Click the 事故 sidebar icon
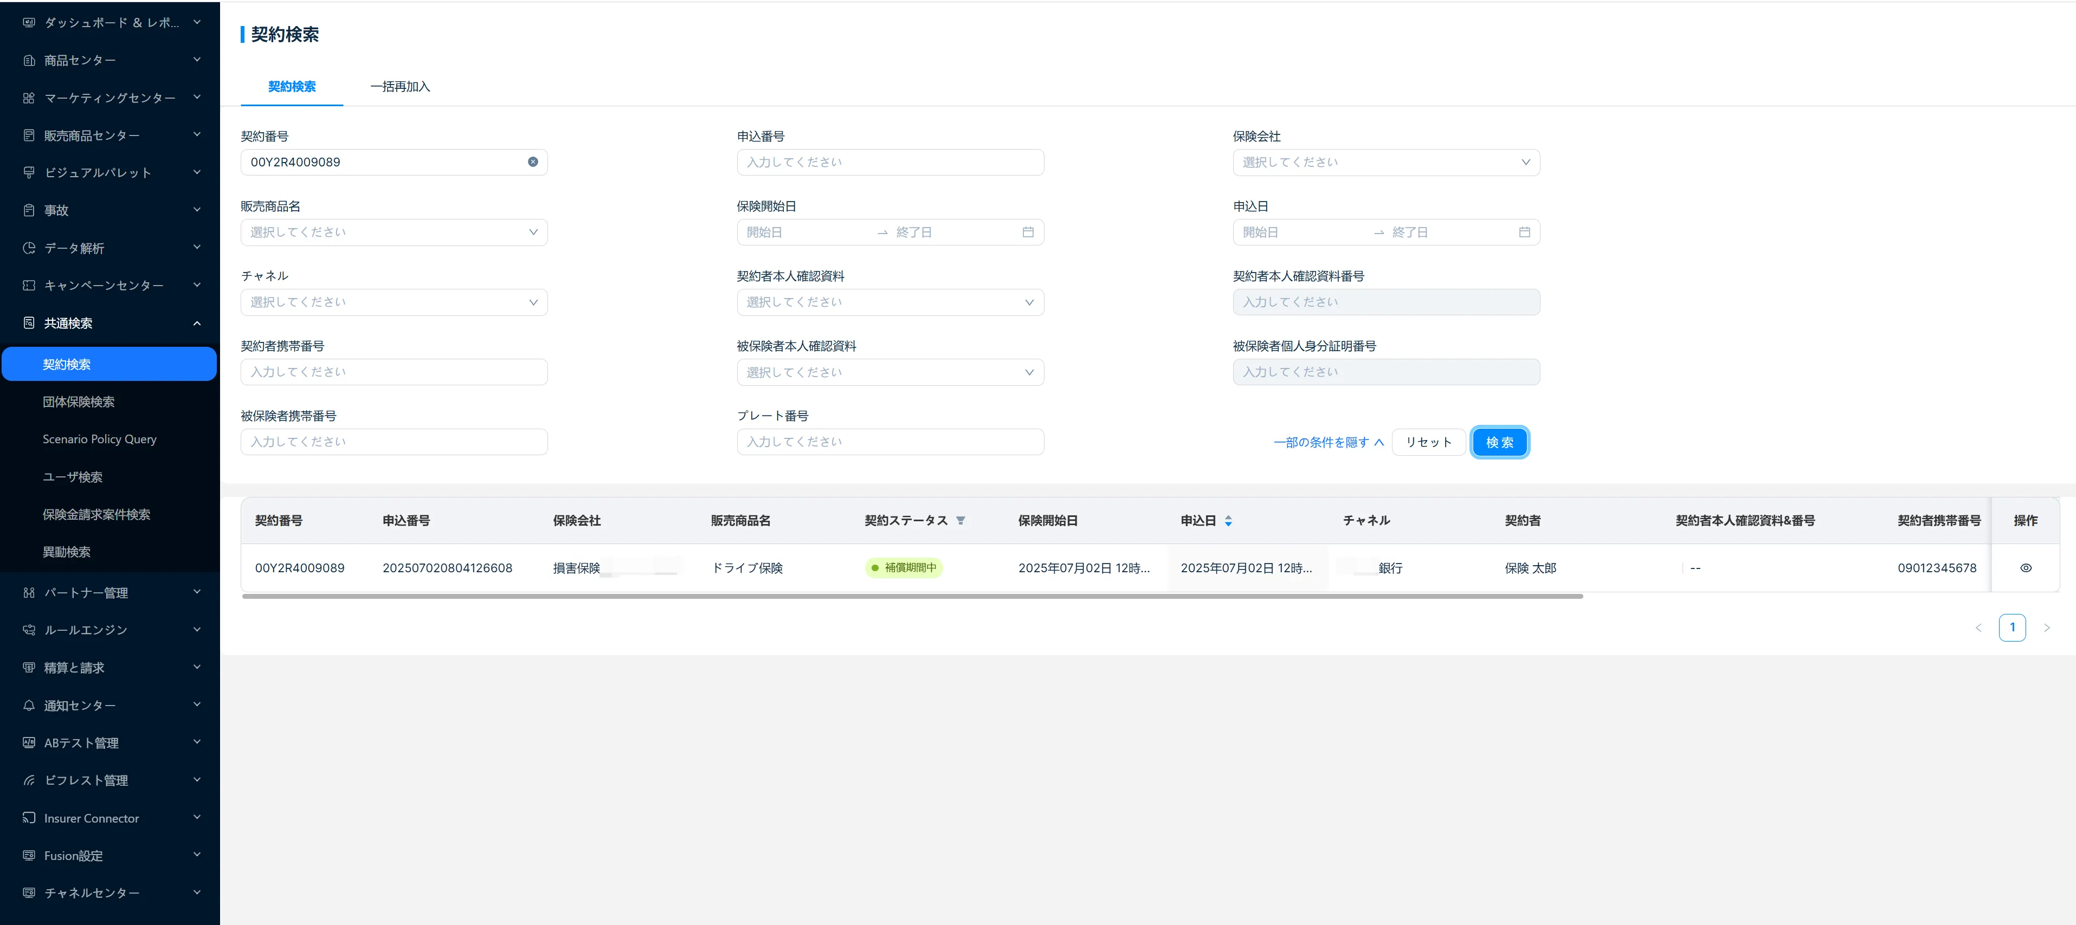 click(29, 210)
